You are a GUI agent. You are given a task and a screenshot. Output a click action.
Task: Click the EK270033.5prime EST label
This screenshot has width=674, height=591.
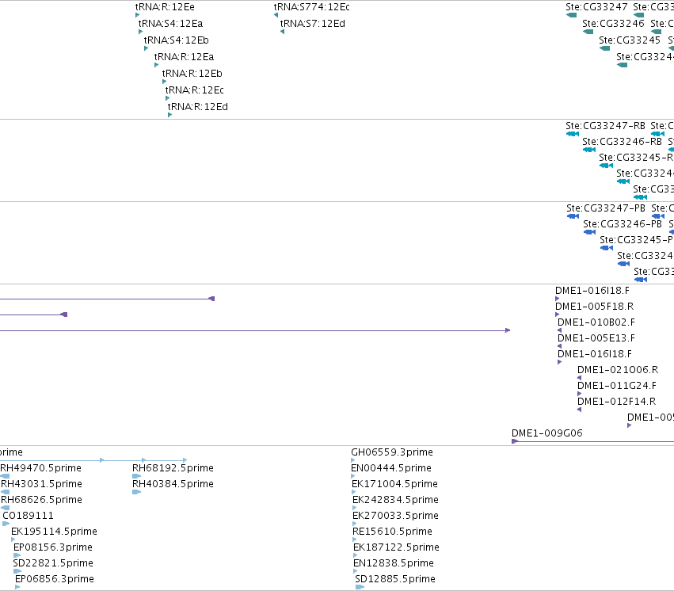pos(395,516)
